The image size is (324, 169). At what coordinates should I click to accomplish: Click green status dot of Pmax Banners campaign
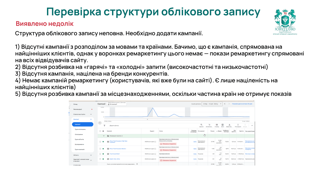click(x=103, y=148)
